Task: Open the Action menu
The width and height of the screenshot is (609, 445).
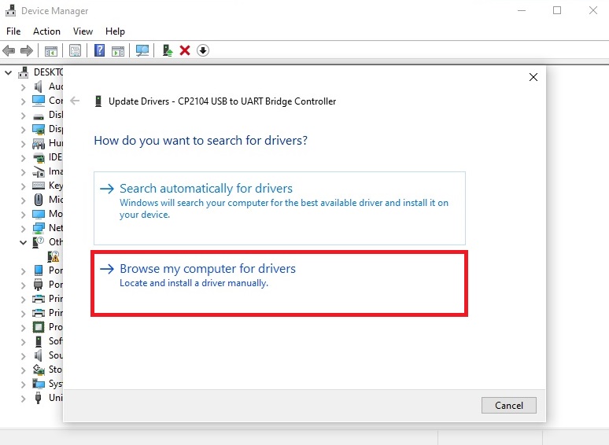Action: [46, 31]
